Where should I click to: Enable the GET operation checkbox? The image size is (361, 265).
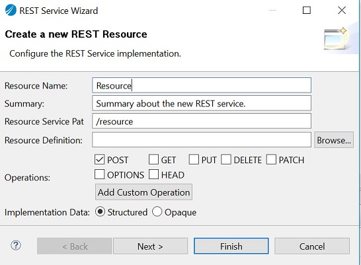click(153, 159)
